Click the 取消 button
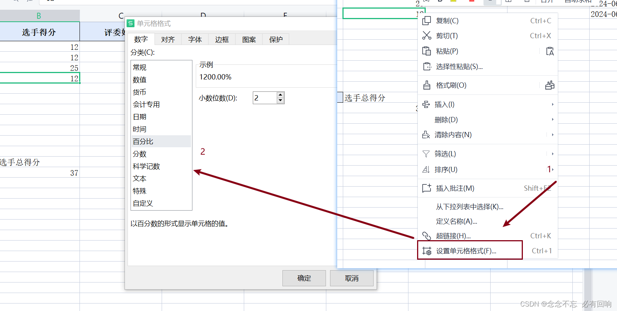617x311 pixels. tap(352, 278)
